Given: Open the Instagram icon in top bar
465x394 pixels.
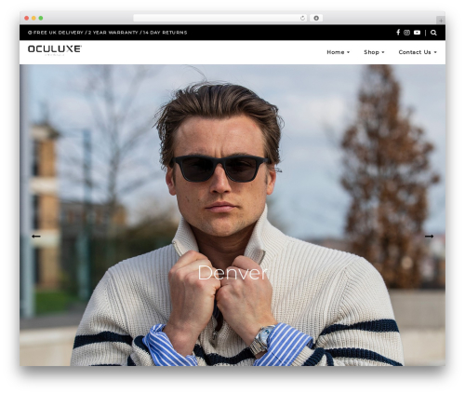Looking at the screenshot, I should pyautogui.click(x=407, y=33).
